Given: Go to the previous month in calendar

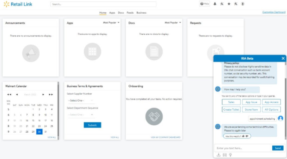Looking at the screenshot, I should pyautogui.click(x=17, y=95).
